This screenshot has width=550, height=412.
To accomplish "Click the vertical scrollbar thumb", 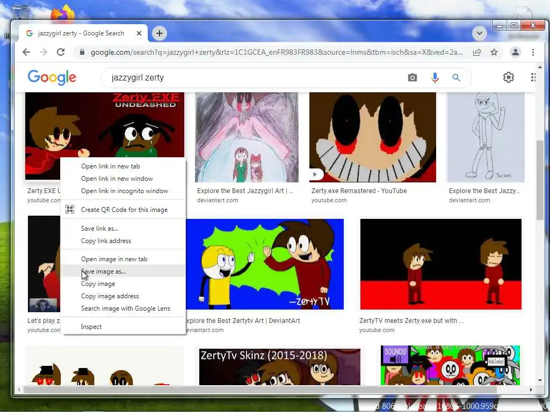I will click(x=540, y=180).
